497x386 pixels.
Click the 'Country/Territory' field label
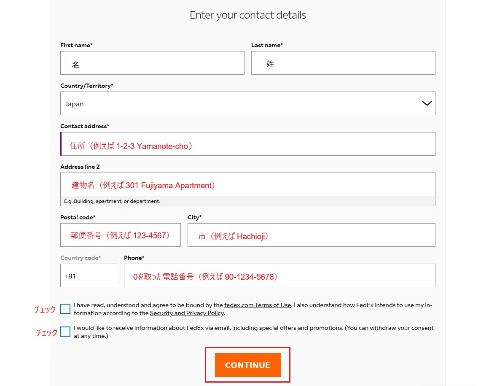point(86,86)
